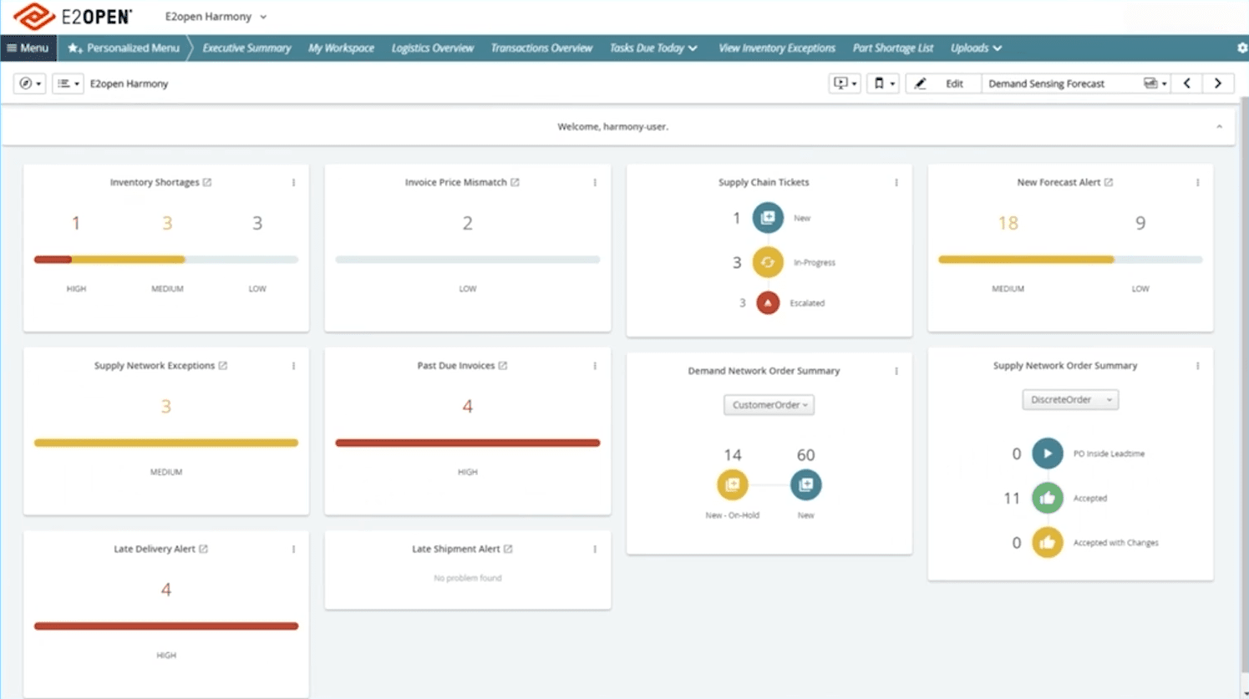Open the Inventory Shortages card link
Viewport: 1249px width, 699px height.
208,181
